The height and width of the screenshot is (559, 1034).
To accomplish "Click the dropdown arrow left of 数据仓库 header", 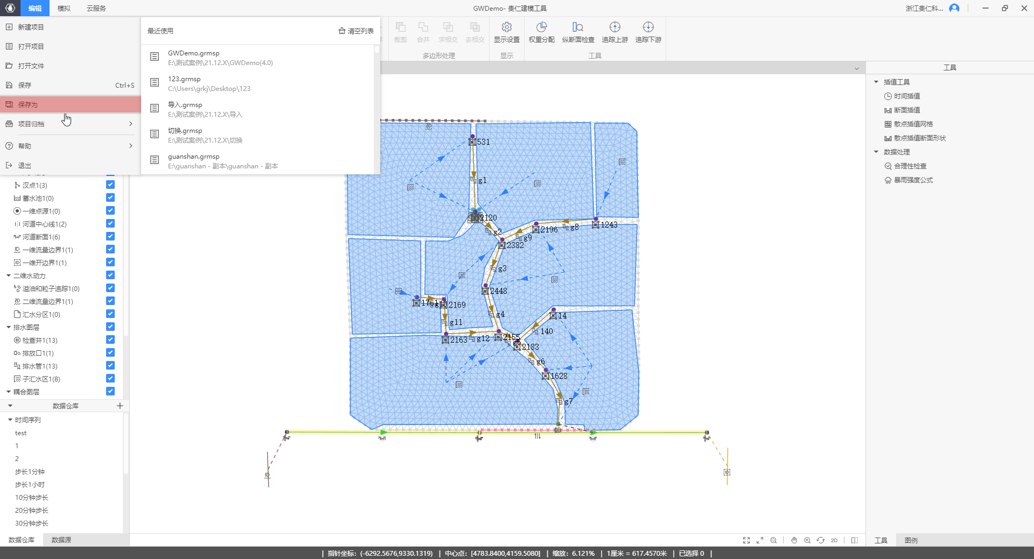I will (10, 406).
